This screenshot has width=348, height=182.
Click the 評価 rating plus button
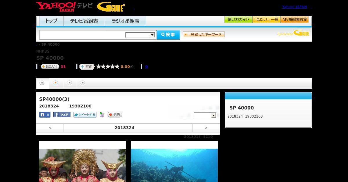pos(87,67)
